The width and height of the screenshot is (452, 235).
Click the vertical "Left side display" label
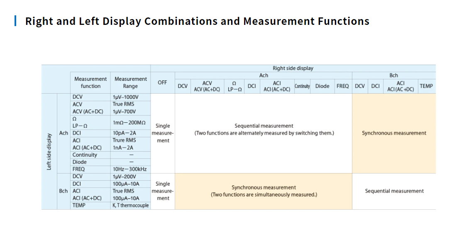49,151
